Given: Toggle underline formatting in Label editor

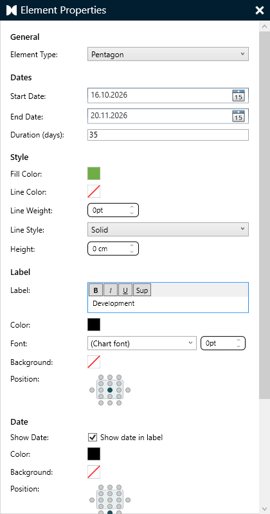Looking at the screenshot, I should 125,290.
